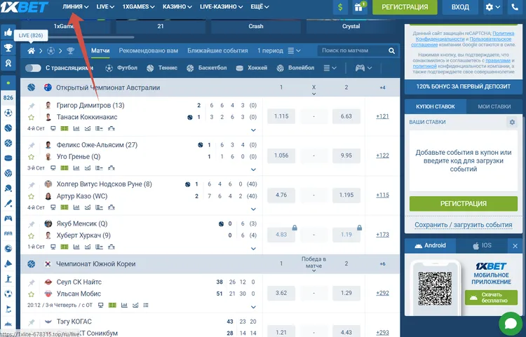Filter matches by Теннис
This screenshot has width=526, height=337.
162,68
